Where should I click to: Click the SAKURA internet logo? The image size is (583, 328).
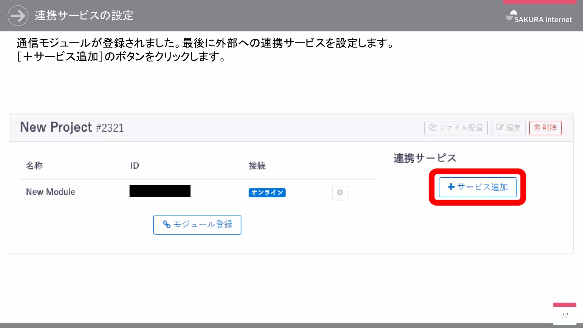tap(539, 17)
